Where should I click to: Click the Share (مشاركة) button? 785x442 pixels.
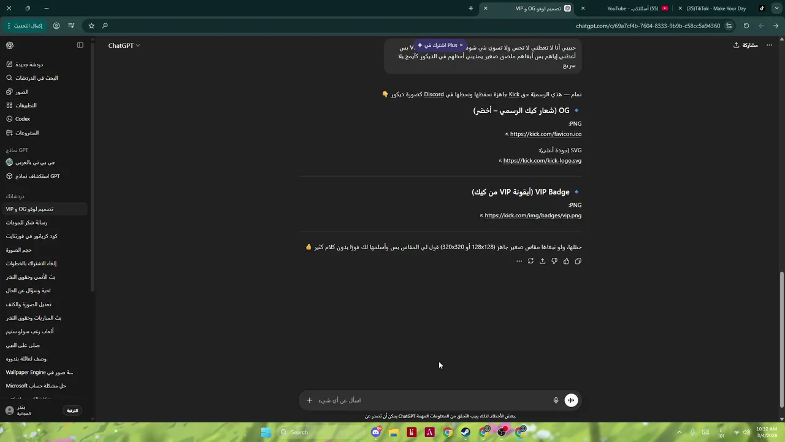tap(746, 45)
